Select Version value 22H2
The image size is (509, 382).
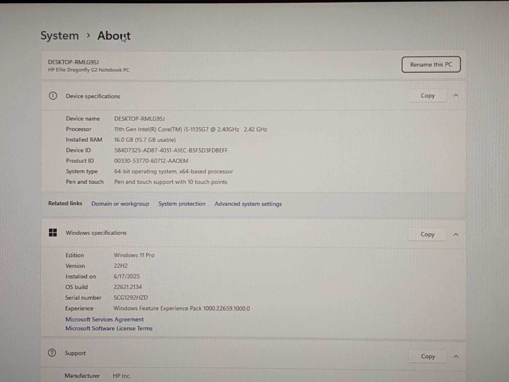(121, 266)
